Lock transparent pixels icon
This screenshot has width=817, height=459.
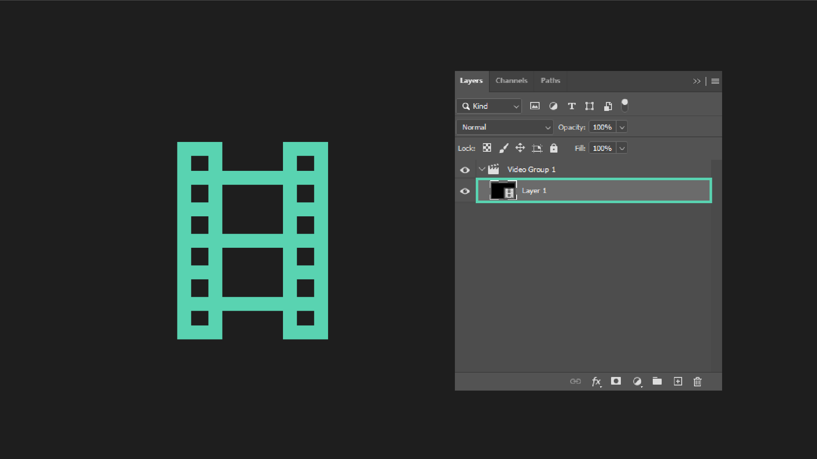coord(487,148)
